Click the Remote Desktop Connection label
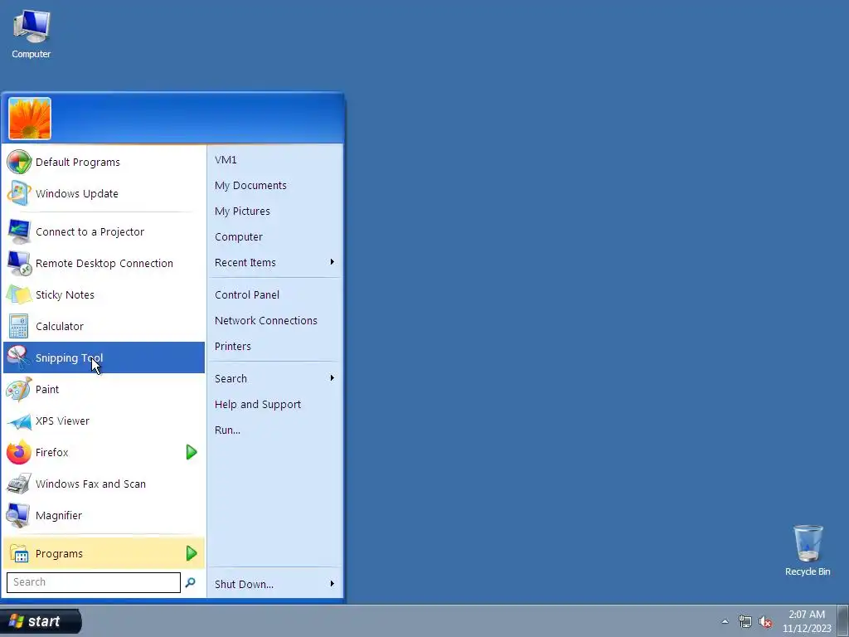Image resolution: width=849 pixels, height=637 pixels. coord(104,263)
